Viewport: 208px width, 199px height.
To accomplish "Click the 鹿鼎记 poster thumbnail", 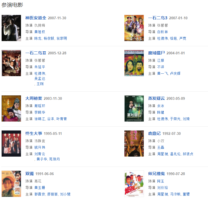I will point(134,144).
